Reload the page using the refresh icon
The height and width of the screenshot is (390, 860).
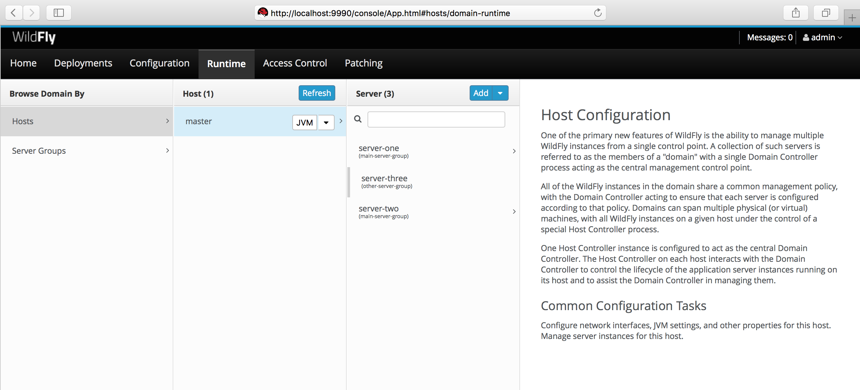pyautogui.click(x=598, y=13)
